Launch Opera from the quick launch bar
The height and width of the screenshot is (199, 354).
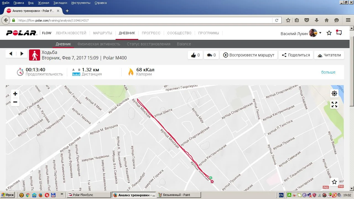coord(47,195)
